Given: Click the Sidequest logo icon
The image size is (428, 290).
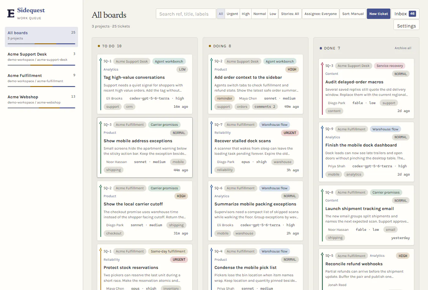Looking at the screenshot, I should click(11, 13).
